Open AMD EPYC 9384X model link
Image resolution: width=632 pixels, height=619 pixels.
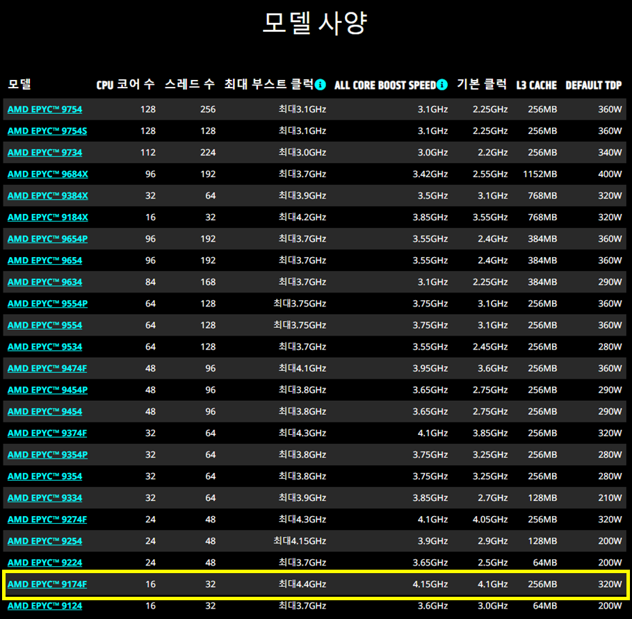tap(47, 196)
